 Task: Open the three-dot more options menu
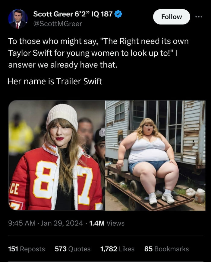(199, 17)
